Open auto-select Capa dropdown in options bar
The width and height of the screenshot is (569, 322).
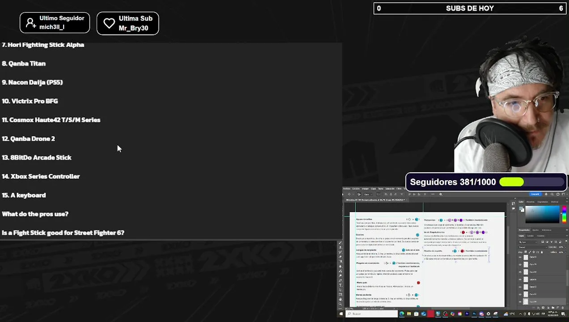pyautogui.click(x=368, y=194)
